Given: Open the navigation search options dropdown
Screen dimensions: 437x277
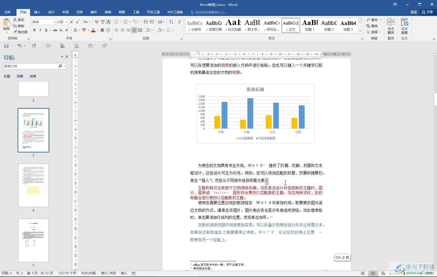Looking at the screenshot, I should (x=64, y=66).
